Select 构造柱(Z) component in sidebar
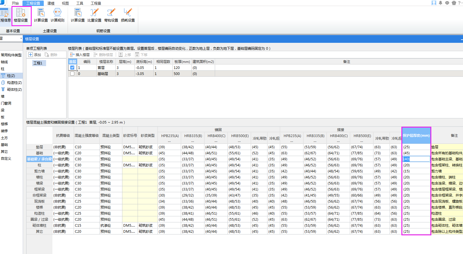 coord(11,82)
